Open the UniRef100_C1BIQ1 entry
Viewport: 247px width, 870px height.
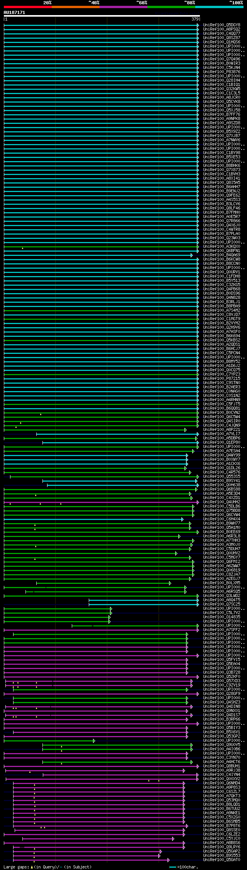click(x=222, y=85)
